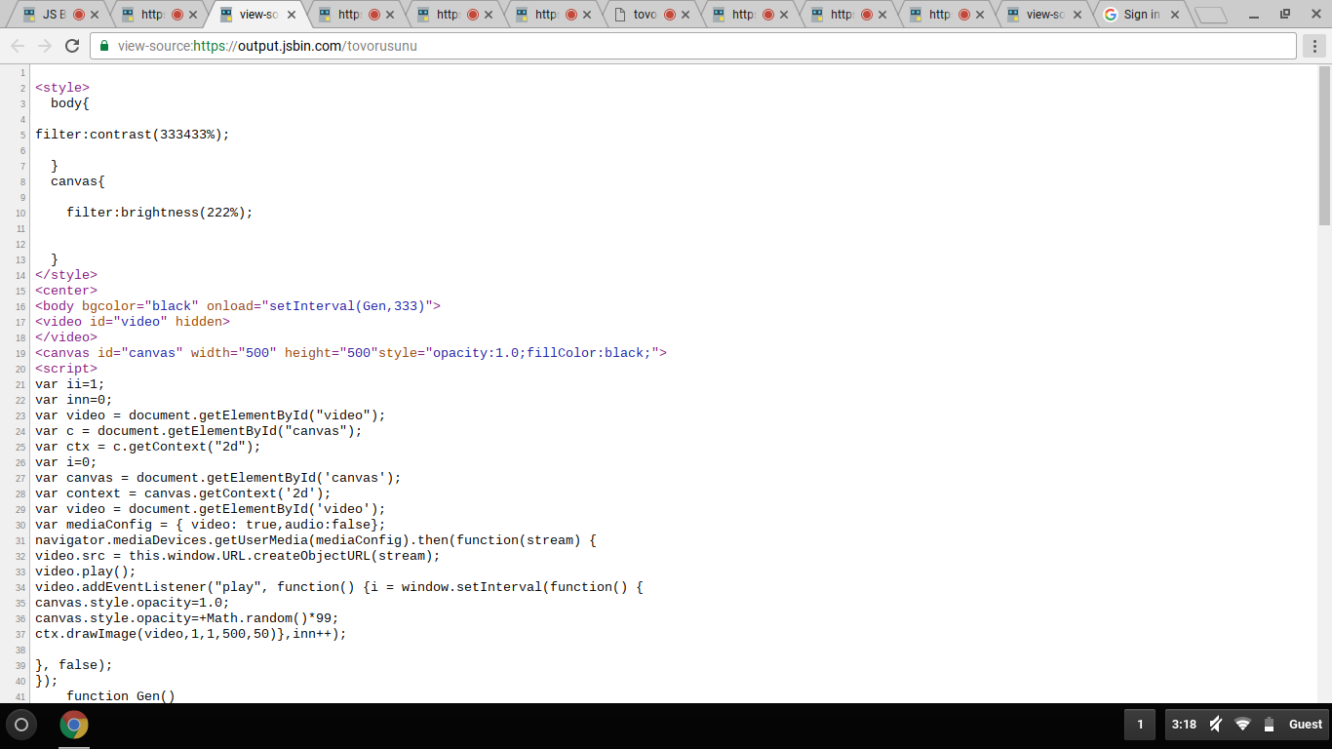This screenshot has width=1332, height=749.
Task: Click the line starting "video.src = this.window.URL"
Action: [238, 556]
